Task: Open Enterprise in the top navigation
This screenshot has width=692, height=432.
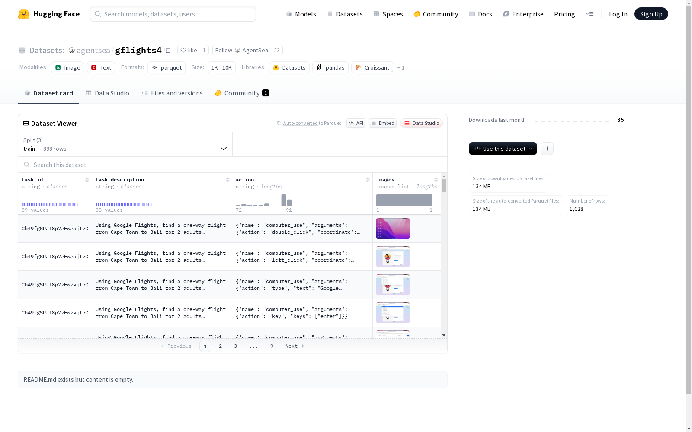Action: 523,14
